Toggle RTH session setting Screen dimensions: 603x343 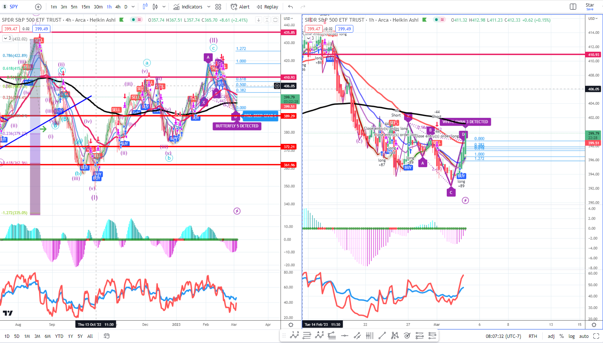[533, 336]
